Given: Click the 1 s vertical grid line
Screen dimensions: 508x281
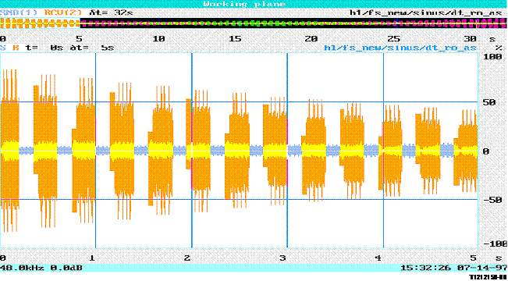Looking at the screenshot, I should point(95,151).
